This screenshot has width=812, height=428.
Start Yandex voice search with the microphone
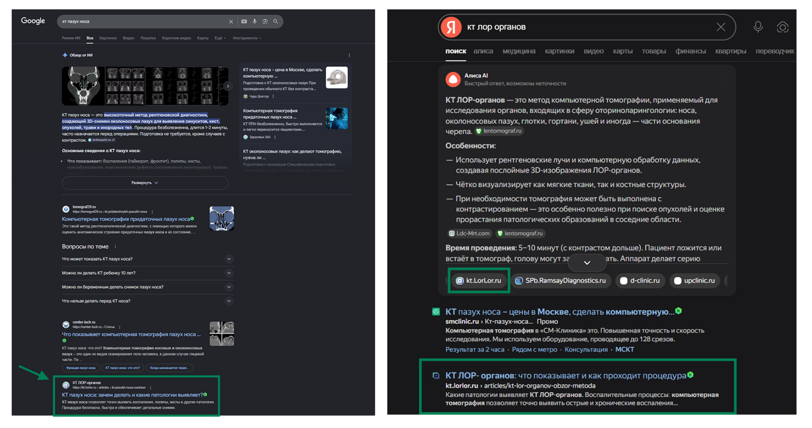tap(758, 27)
